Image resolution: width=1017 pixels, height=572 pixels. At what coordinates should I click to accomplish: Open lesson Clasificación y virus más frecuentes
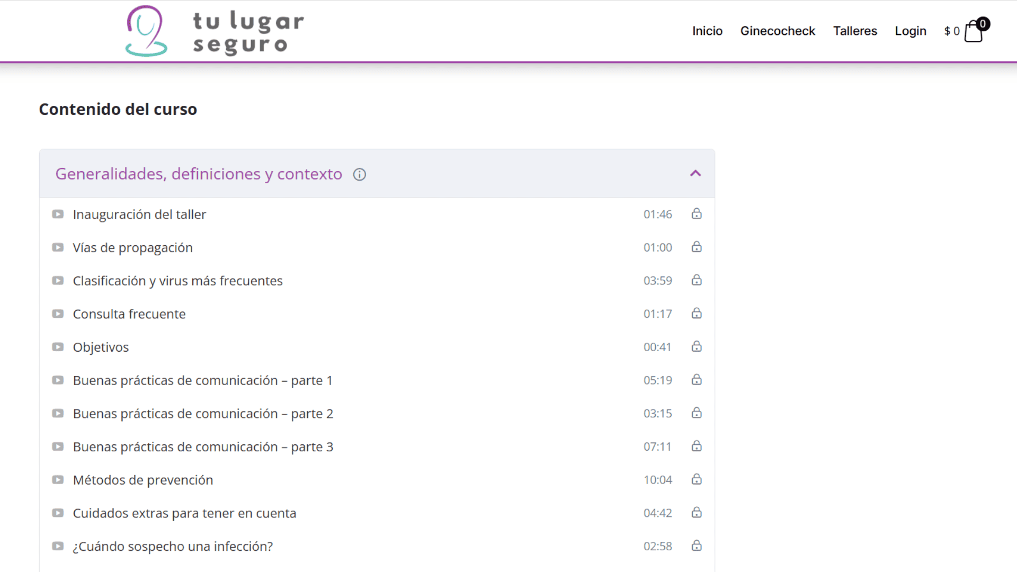pos(177,281)
